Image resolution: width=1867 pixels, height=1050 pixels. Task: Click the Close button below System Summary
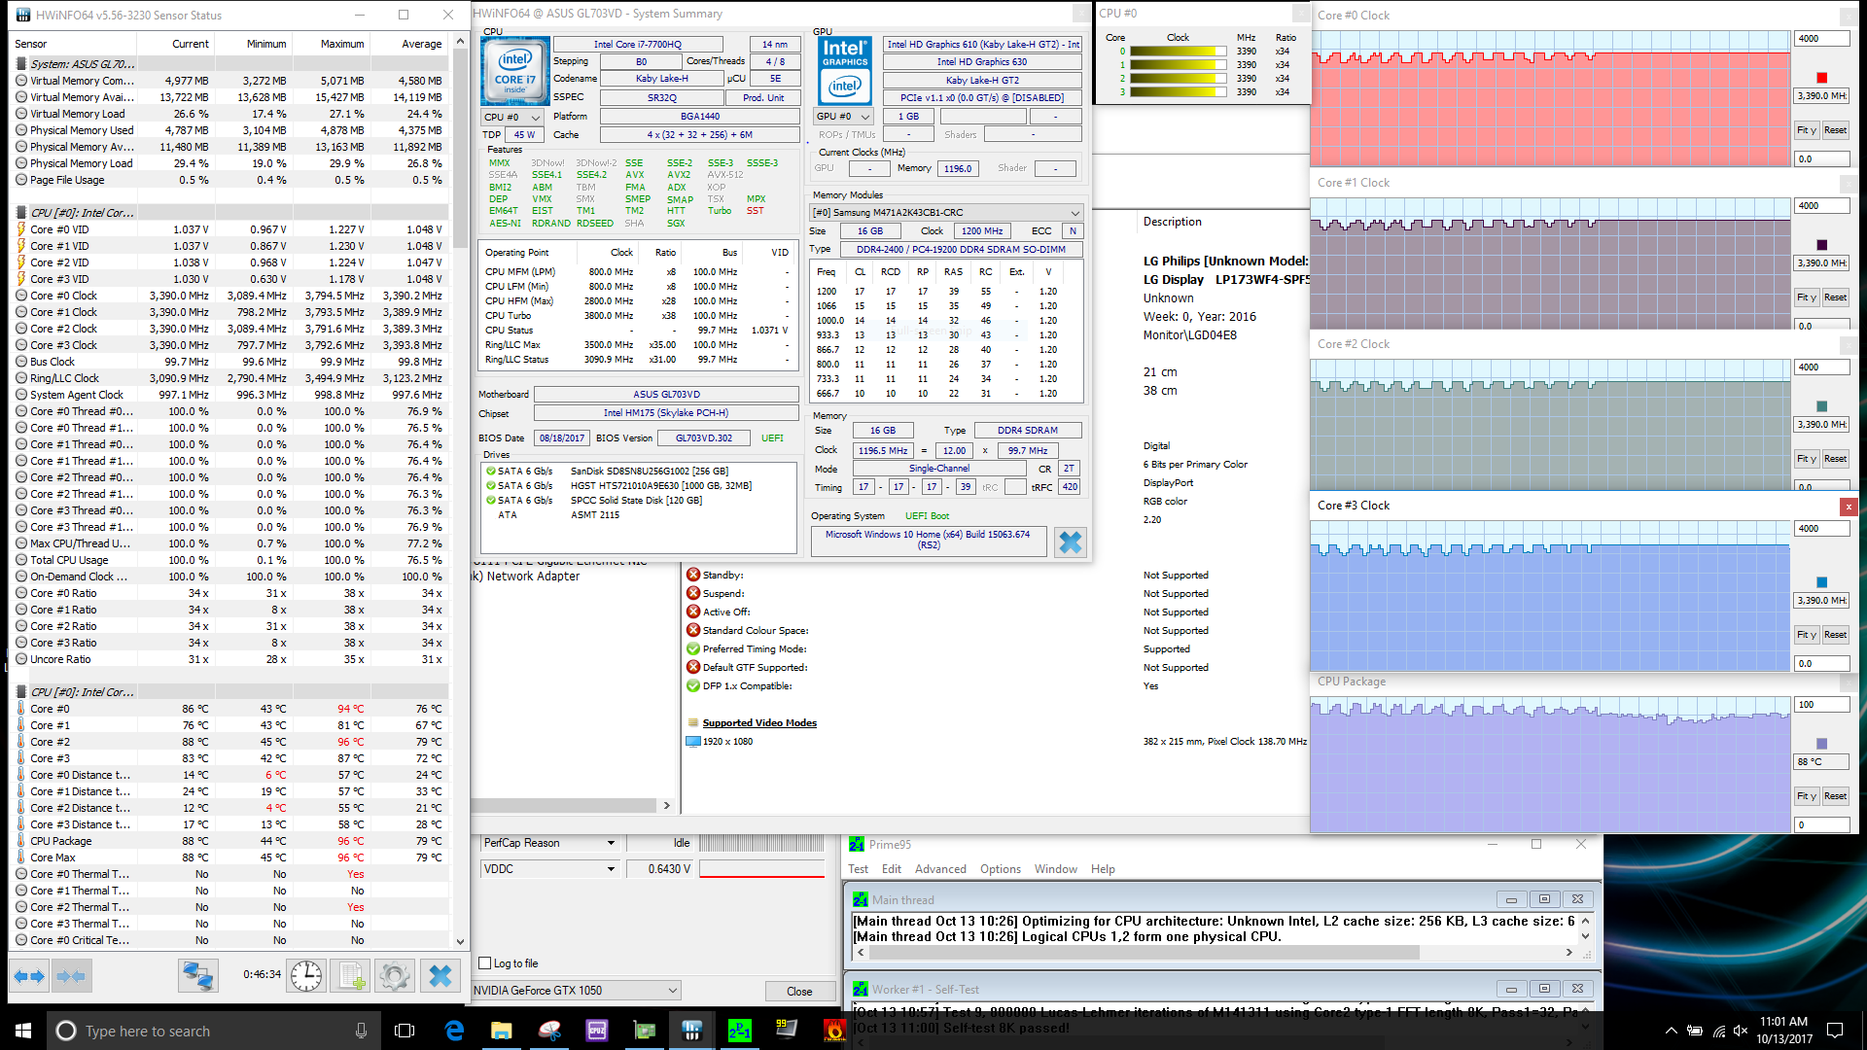[x=799, y=991]
